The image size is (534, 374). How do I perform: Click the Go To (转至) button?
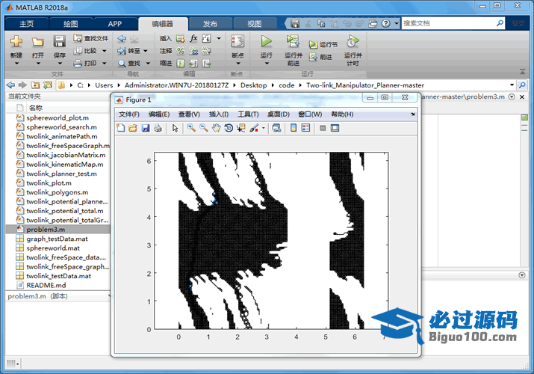[129, 51]
